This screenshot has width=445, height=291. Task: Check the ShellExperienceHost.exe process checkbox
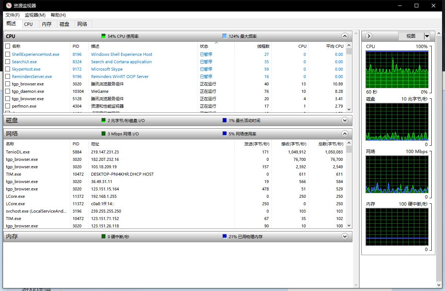pos(8,54)
